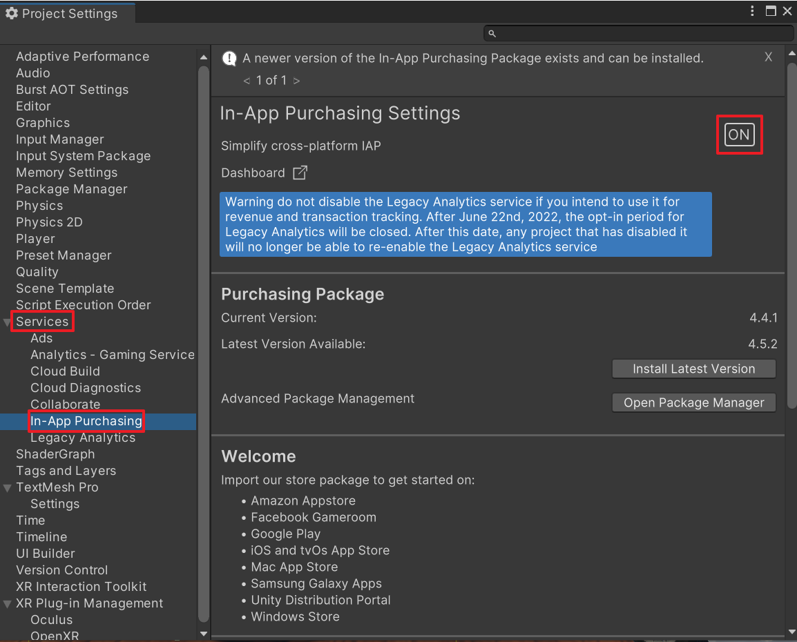The width and height of the screenshot is (797, 642).
Task: Select Editor settings category
Action: pos(34,106)
